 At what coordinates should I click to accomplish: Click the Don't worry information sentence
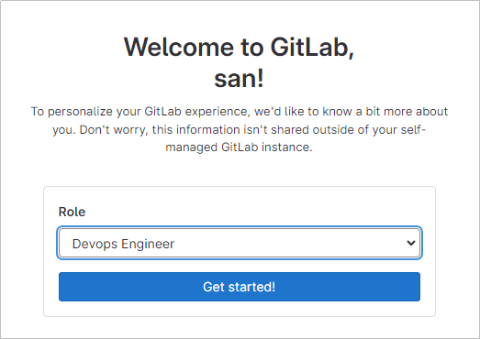tap(239, 138)
